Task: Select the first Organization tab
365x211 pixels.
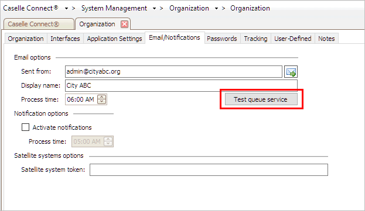Action: (x=26, y=39)
